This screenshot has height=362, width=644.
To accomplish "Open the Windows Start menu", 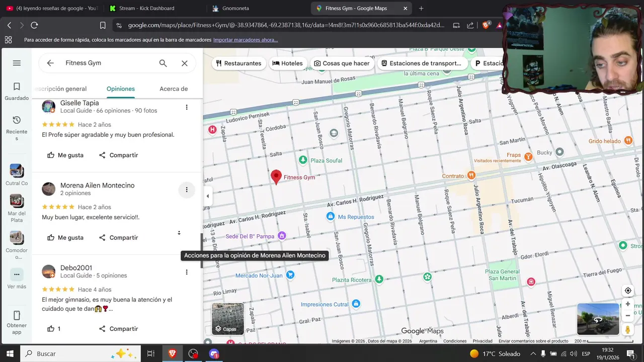I will [x=10, y=353].
